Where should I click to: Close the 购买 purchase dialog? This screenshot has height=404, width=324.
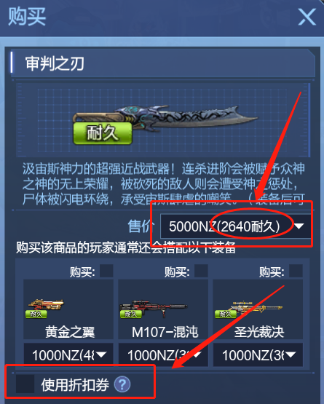click(307, 17)
